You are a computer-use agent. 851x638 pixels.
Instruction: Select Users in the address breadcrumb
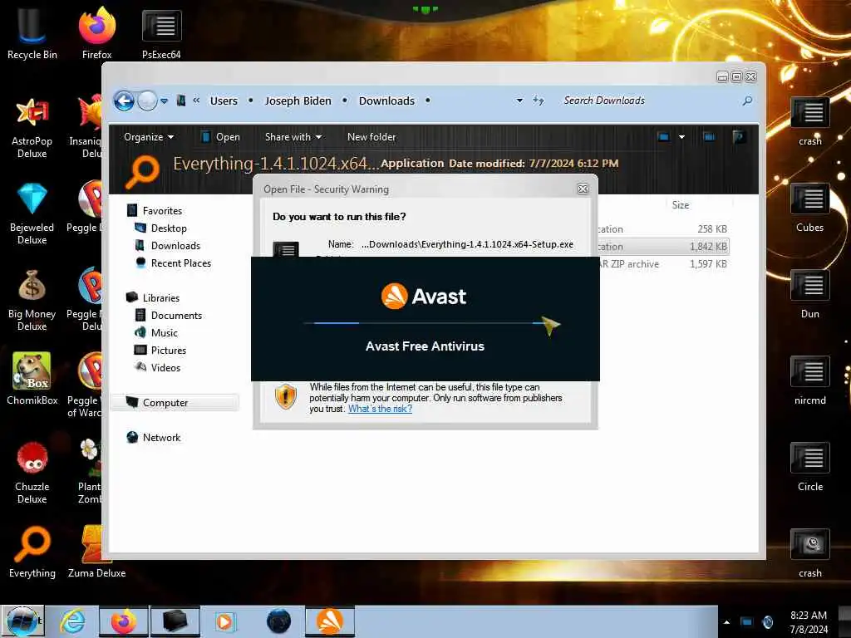(x=224, y=101)
